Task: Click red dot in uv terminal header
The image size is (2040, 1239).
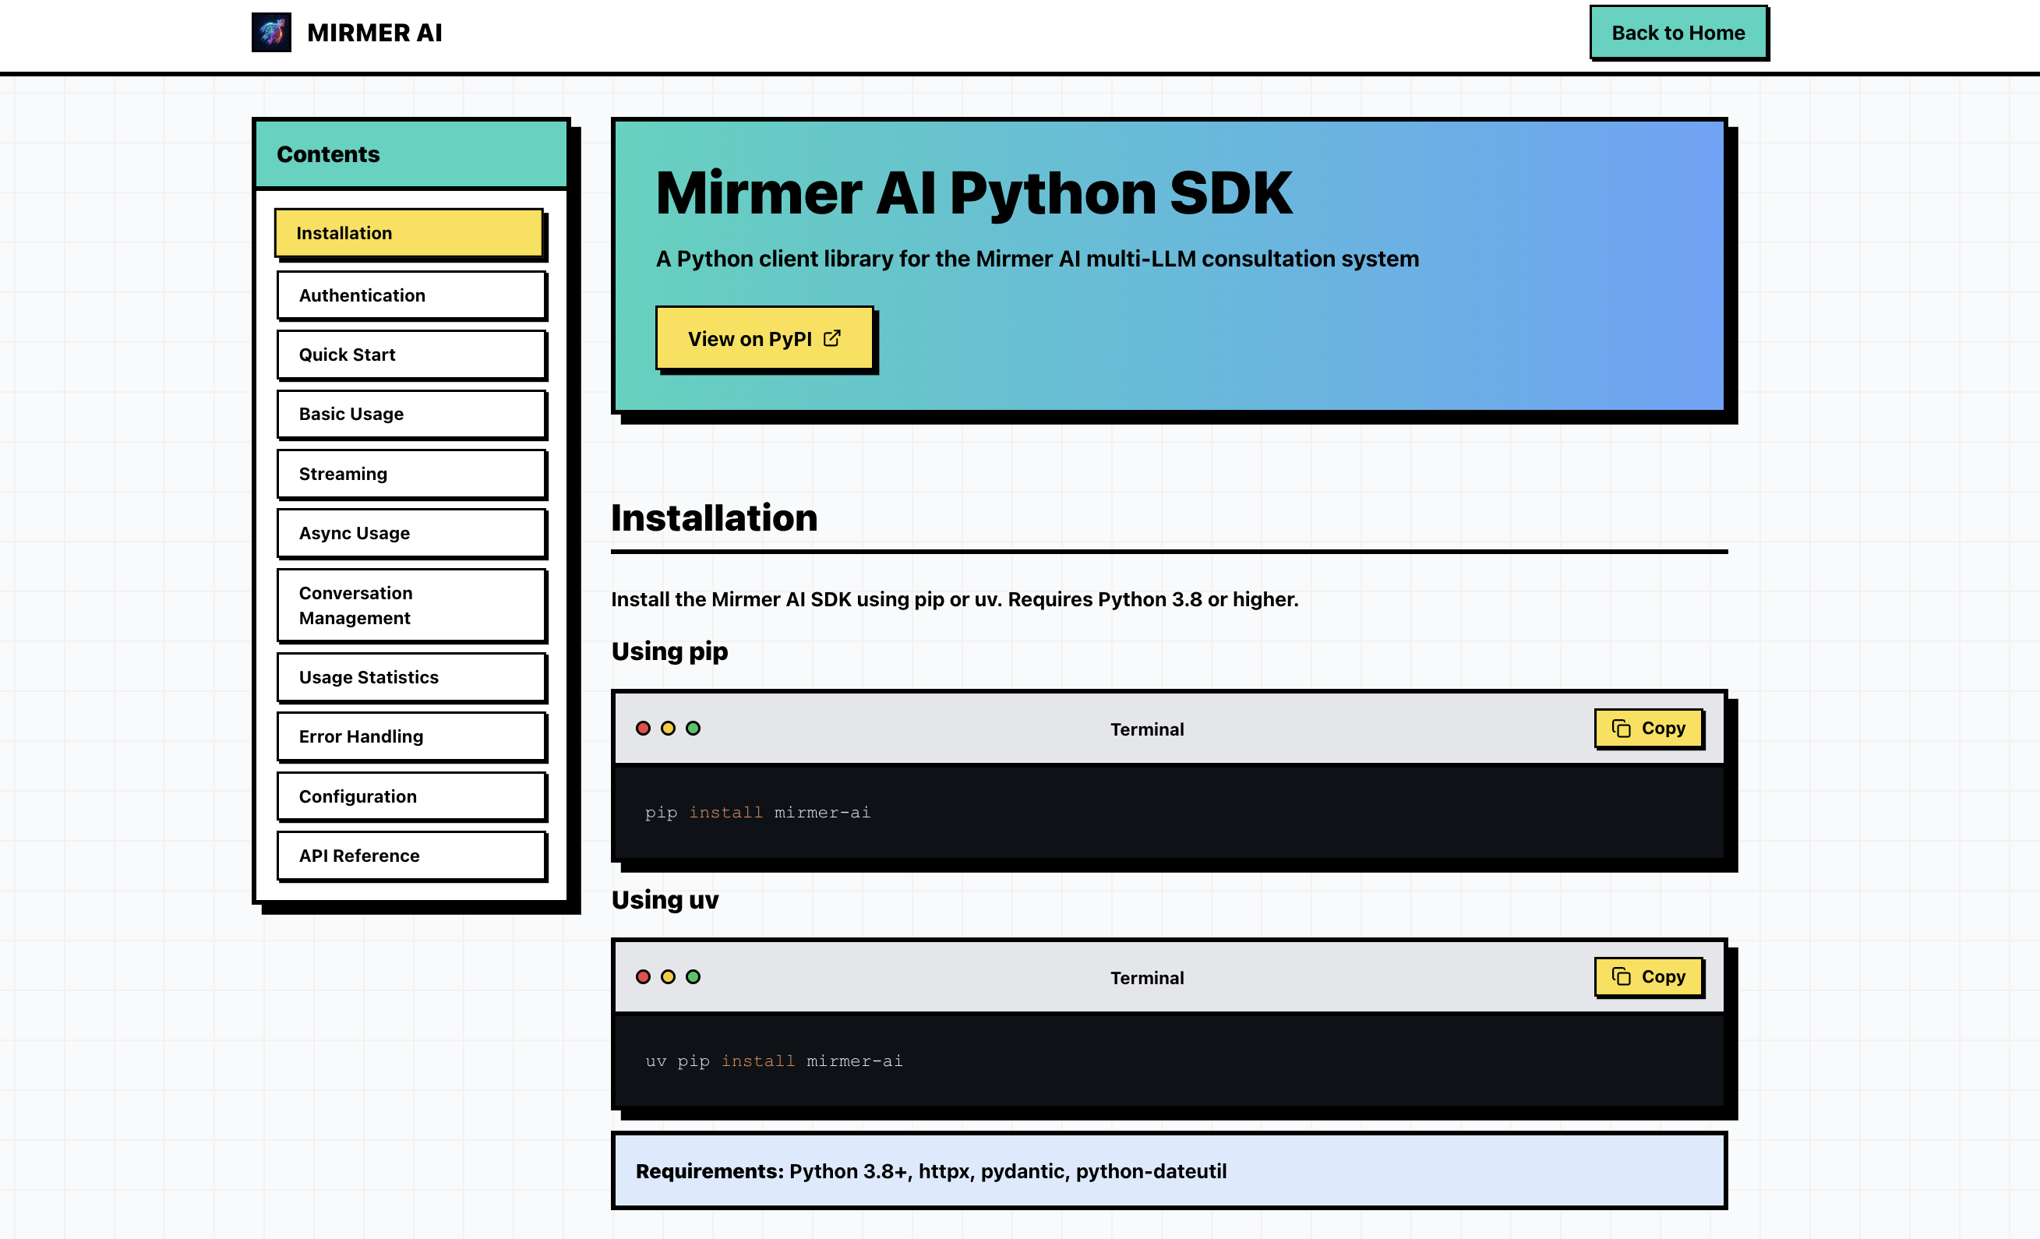Action: click(644, 976)
